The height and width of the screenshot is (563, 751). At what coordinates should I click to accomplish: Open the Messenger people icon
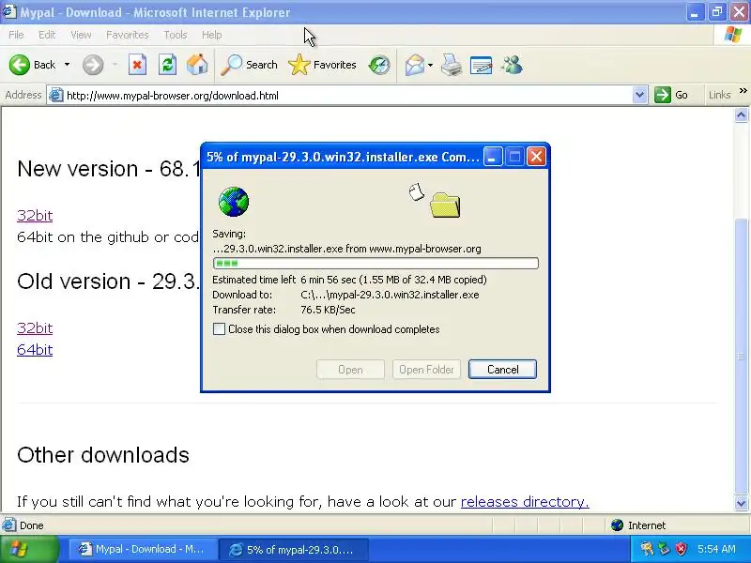(512, 65)
